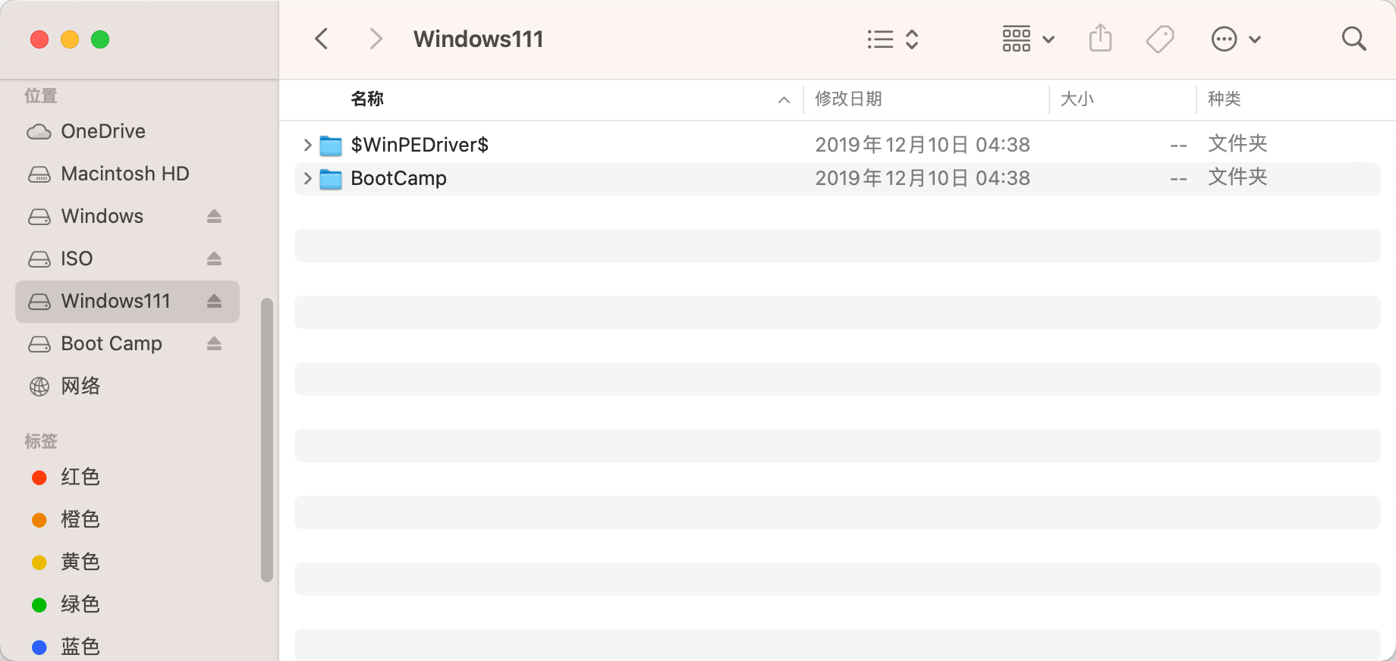The image size is (1396, 661).
Task: Filter by the yellow 黄色 tag
Action: (127, 562)
